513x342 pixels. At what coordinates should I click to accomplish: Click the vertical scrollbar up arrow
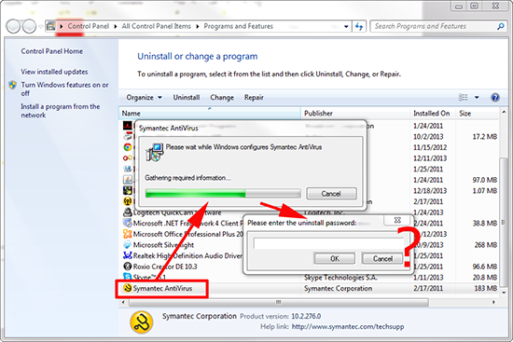point(504,112)
